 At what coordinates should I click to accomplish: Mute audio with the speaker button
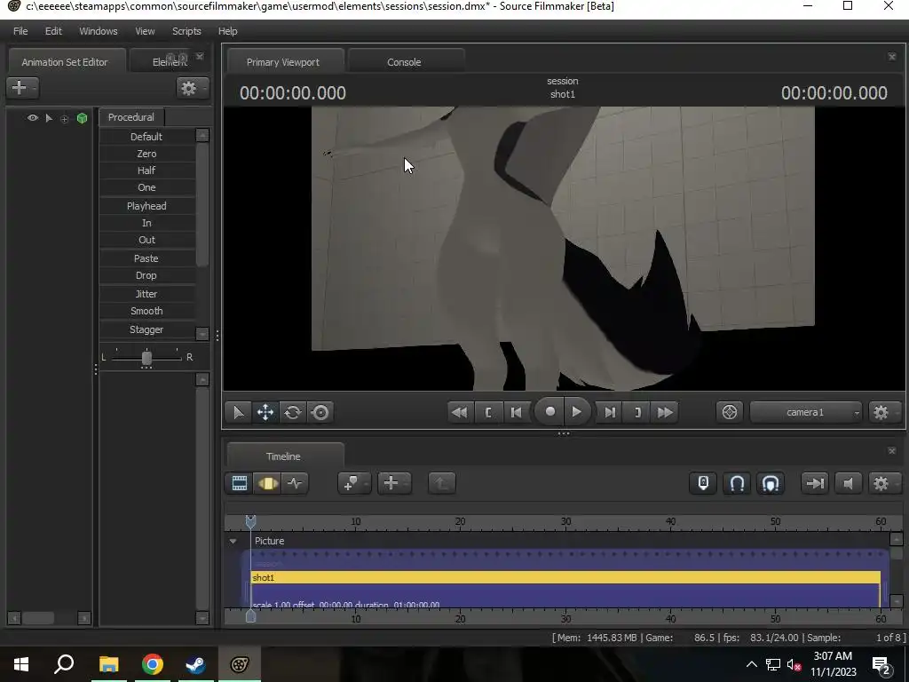click(848, 483)
